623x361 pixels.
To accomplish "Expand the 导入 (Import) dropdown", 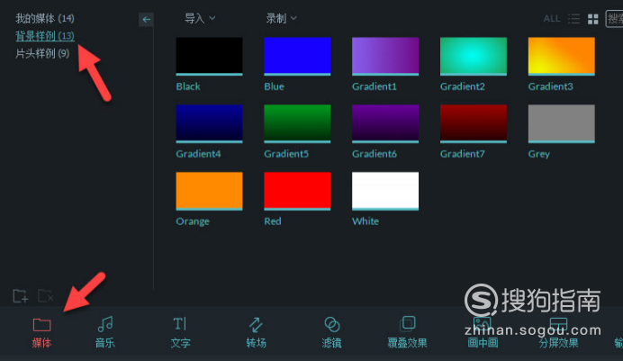I will pyautogui.click(x=200, y=18).
